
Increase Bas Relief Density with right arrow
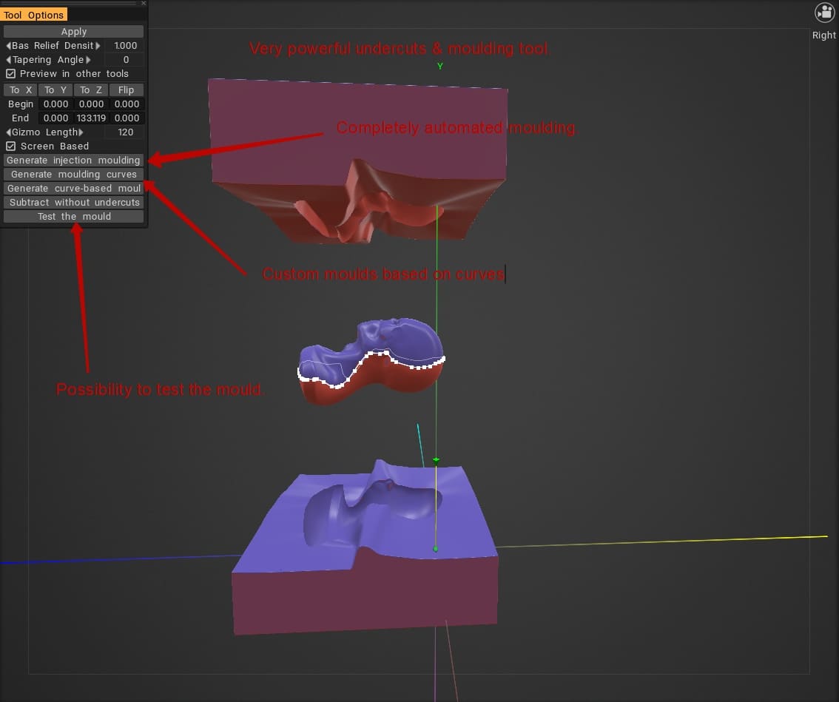click(x=100, y=45)
